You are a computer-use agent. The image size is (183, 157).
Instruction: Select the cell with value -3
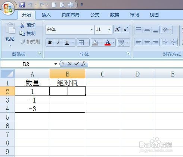tap(32, 109)
